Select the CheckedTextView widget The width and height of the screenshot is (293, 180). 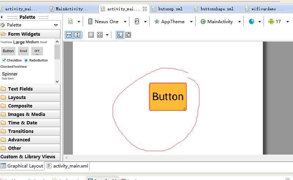14,67
